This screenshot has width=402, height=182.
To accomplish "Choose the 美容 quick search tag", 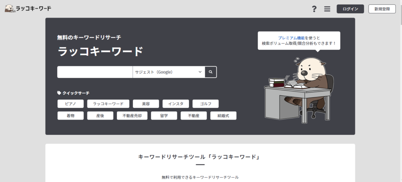I will click(x=146, y=104).
